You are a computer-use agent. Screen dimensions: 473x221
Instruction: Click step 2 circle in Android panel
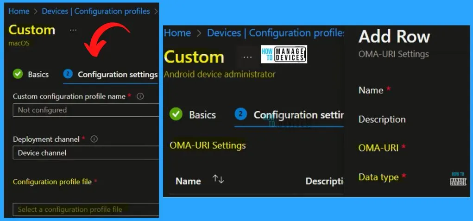coord(240,114)
